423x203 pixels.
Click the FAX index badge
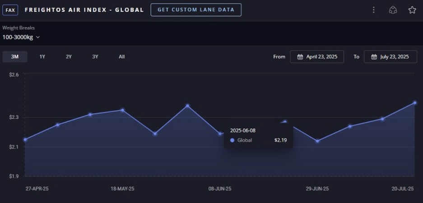[x=10, y=10]
